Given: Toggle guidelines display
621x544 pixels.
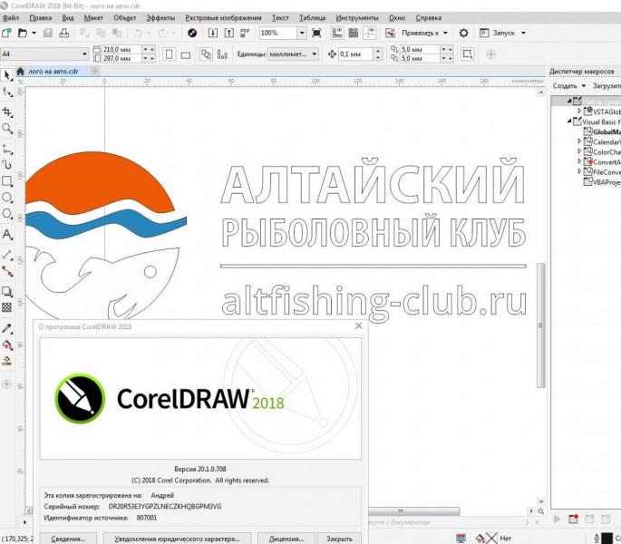Looking at the screenshot, I should click(x=370, y=33).
